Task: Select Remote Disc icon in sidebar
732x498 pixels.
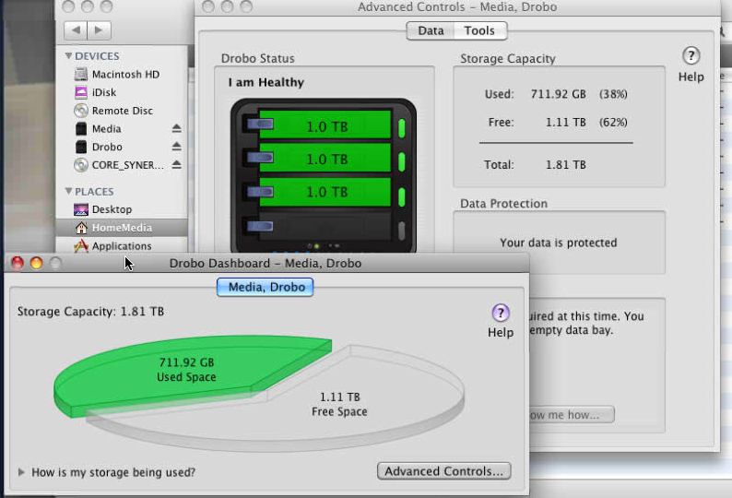Action: tap(81, 111)
